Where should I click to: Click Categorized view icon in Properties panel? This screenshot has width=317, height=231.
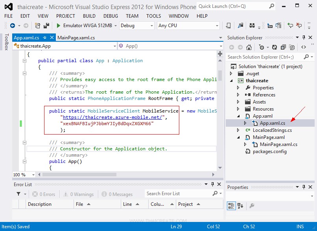[x=231, y=206]
